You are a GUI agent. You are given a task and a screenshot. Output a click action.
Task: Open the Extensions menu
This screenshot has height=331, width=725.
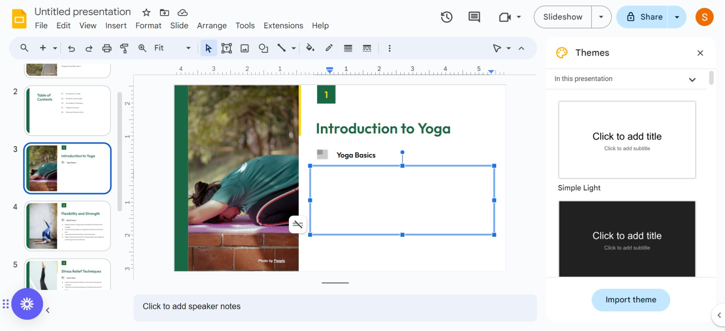tap(283, 25)
